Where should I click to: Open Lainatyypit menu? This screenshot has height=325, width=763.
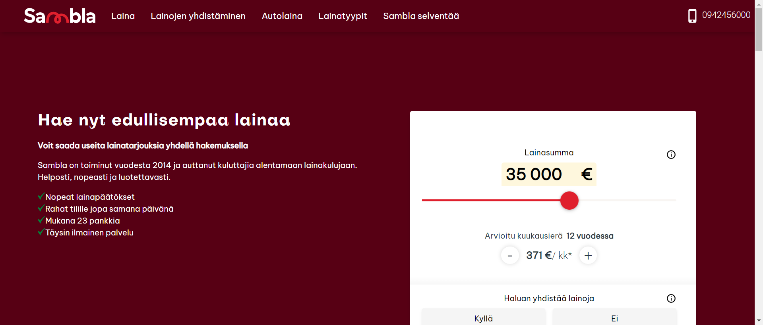[343, 16]
